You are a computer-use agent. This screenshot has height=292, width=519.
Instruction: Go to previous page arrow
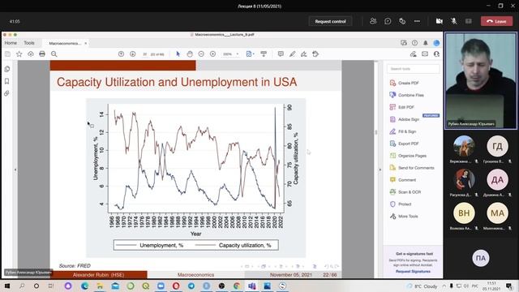[x=121, y=54]
